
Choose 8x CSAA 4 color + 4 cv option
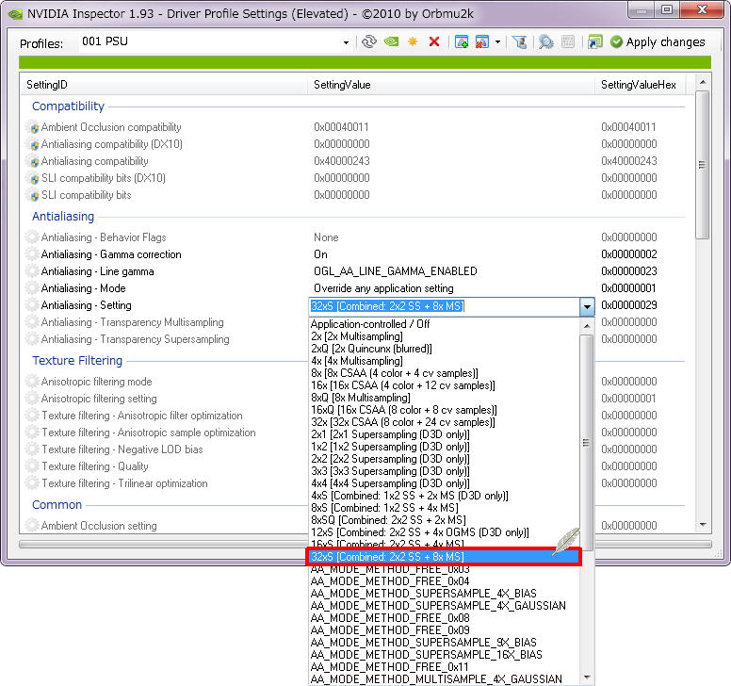[x=445, y=373]
